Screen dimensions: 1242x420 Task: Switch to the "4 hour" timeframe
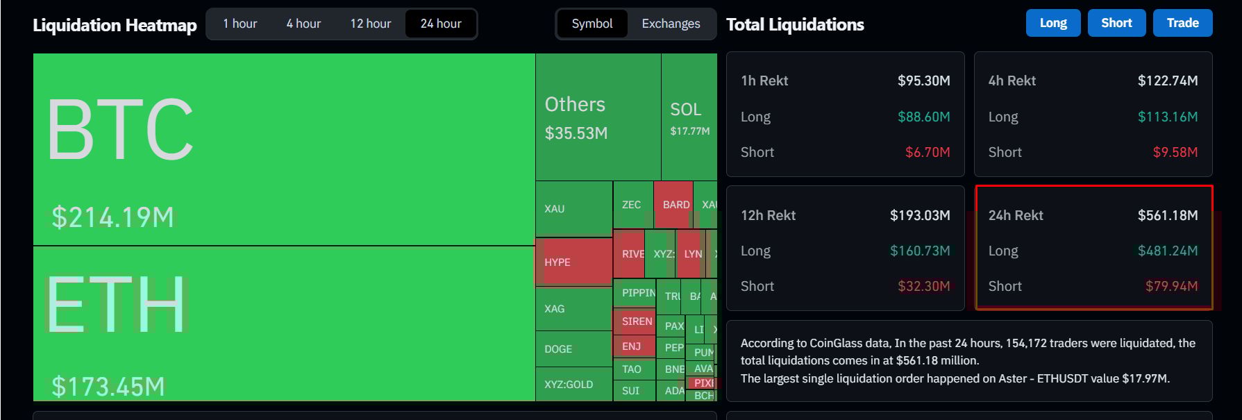[303, 23]
